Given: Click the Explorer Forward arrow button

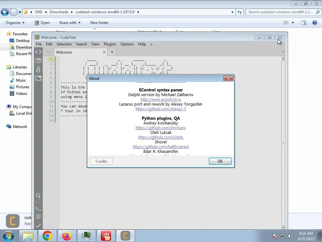Looking at the screenshot, I should [x=14, y=12].
